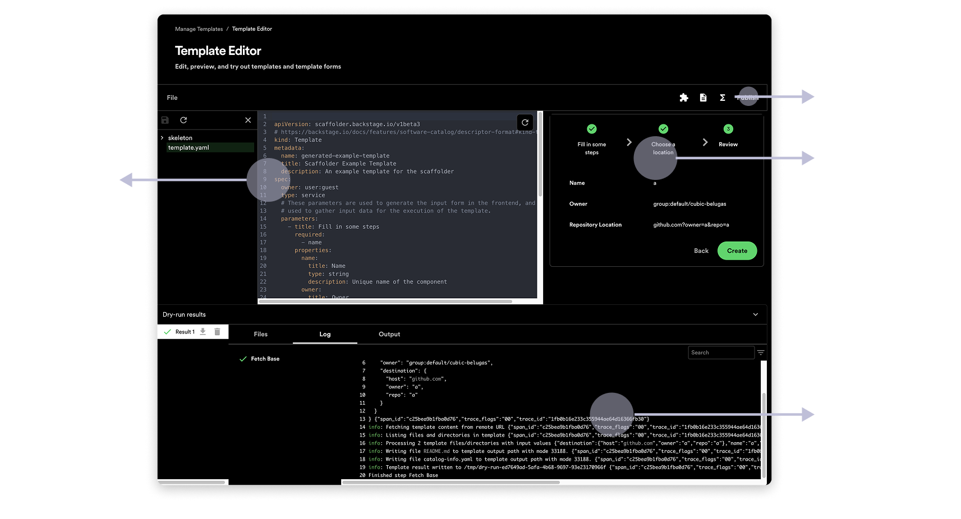Click the Fetch Base green check icon
Image resolution: width=961 pixels, height=519 pixels.
pos(243,359)
